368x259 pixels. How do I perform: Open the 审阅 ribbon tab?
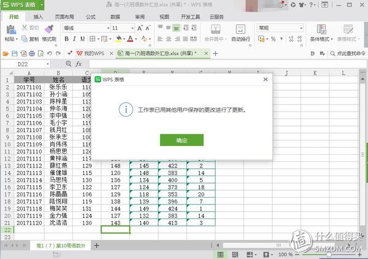[140, 17]
